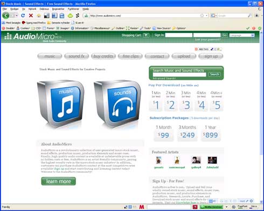The width and height of the screenshot is (264, 211).
Task: Open the Information dropdown in the developer toolbar
Action: (80, 28)
